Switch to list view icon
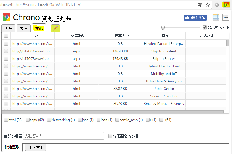The width and height of the screenshot is (232, 154). tap(226, 17)
